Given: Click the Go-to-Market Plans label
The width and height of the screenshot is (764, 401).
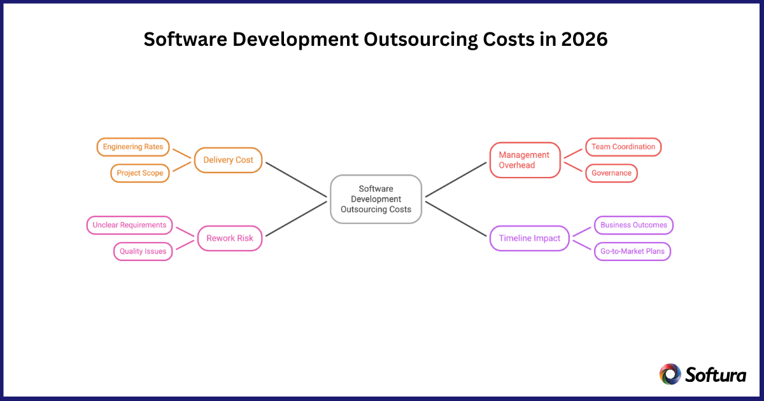Looking at the screenshot, I should [x=632, y=251].
